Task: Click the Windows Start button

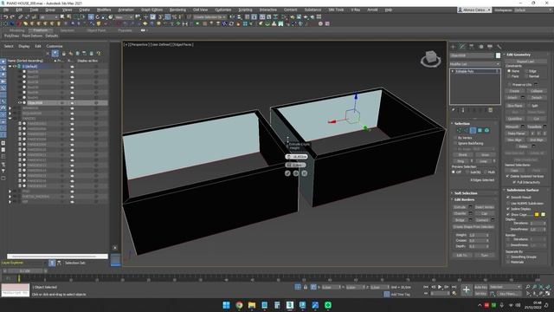Action: pyautogui.click(x=227, y=305)
